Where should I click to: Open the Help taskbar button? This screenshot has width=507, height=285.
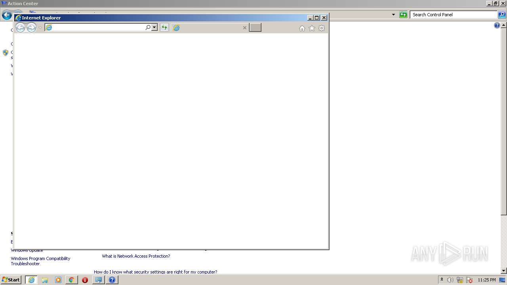[x=112, y=280]
